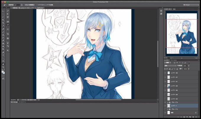Screen dimensions: 201x119
Task: Show hidden layer レイヤー 25
Action: [165, 99]
